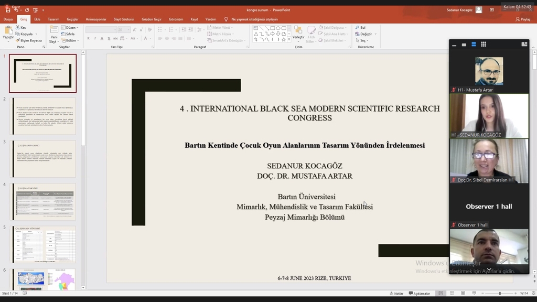The image size is (537, 302).
Task: Cut selection with the Kes scissors
Action: coord(21,27)
